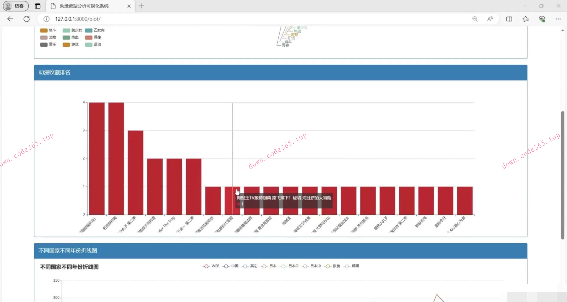Toggle the 偶像 legend item

point(93,37)
